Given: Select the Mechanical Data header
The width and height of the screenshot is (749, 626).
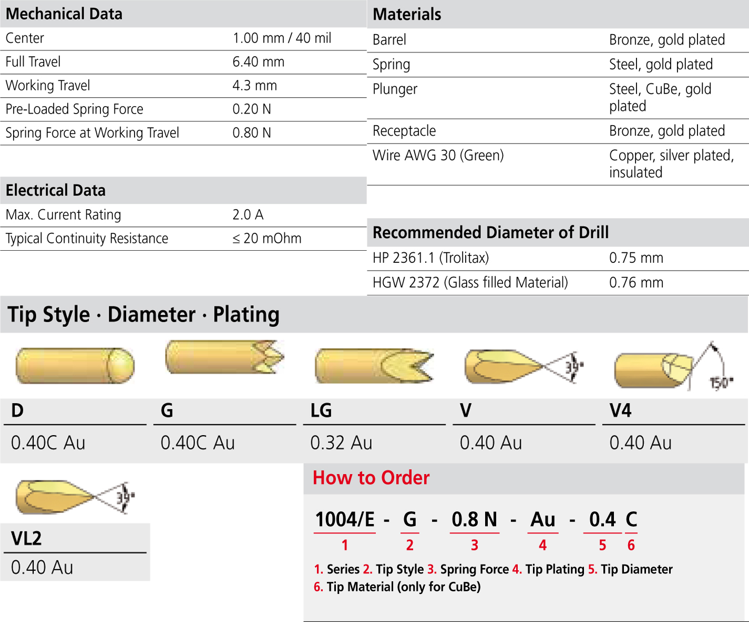Looking at the screenshot, I should [x=64, y=14].
